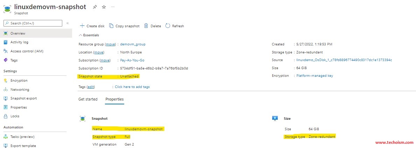Open Snapshot export settings
Viewport: 416px width, 148px height.
tap(23, 98)
